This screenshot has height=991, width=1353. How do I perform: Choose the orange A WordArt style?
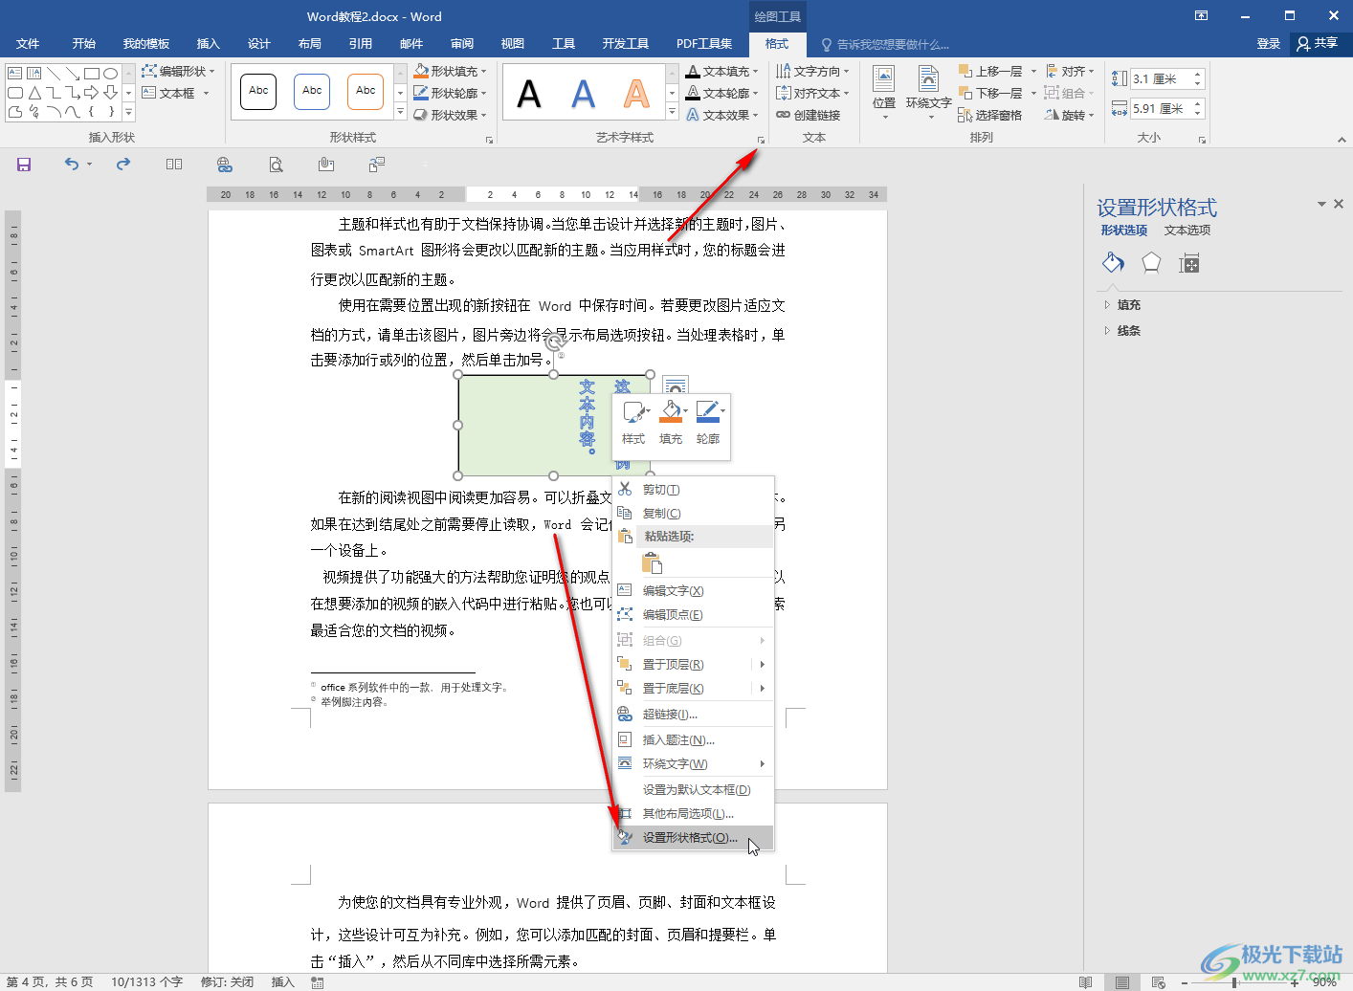[636, 94]
